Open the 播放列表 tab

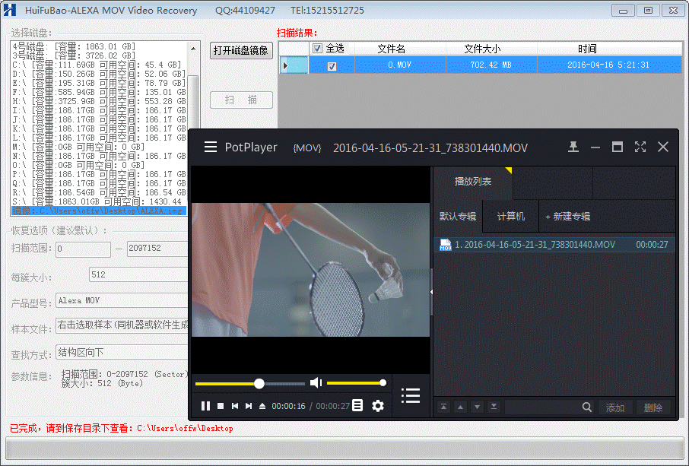(x=473, y=182)
